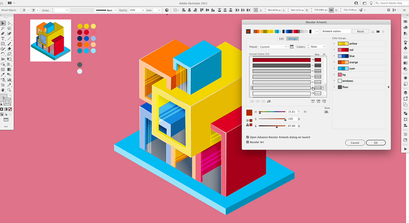Open the Colors Auto dropdown
The image size is (409, 223).
318,47
